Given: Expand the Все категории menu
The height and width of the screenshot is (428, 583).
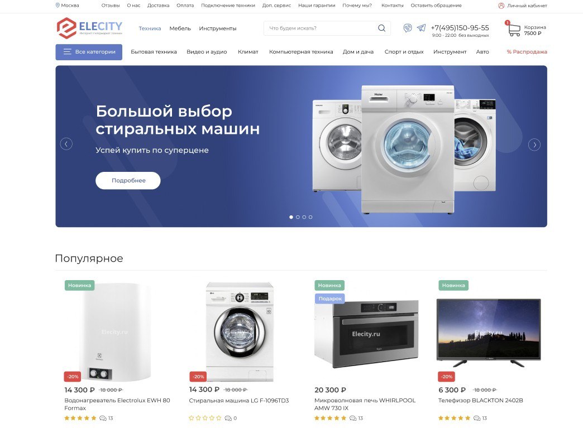Looking at the screenshot, I should pyautogui.click(x=89, y=52).
